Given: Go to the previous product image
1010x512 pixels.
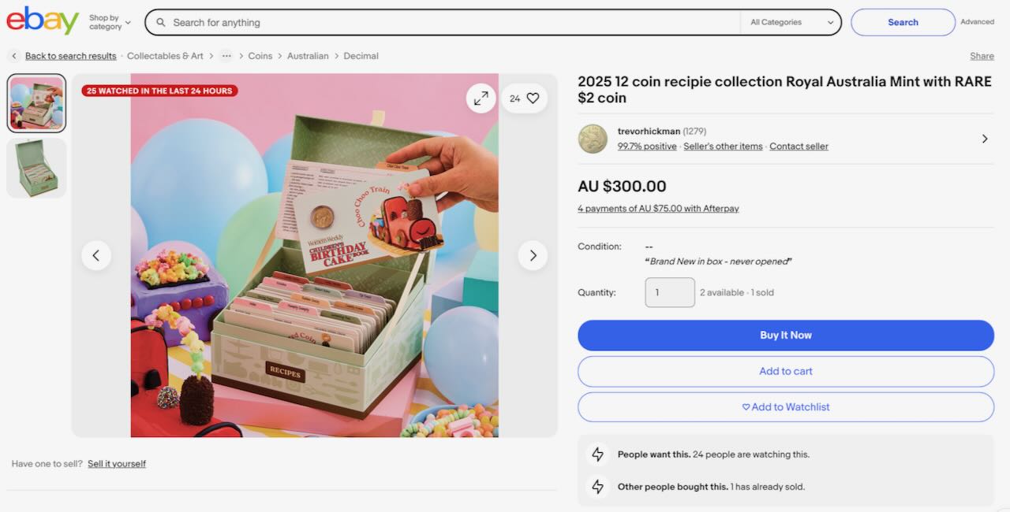Looking at the screenshot, I should (96, 255).
